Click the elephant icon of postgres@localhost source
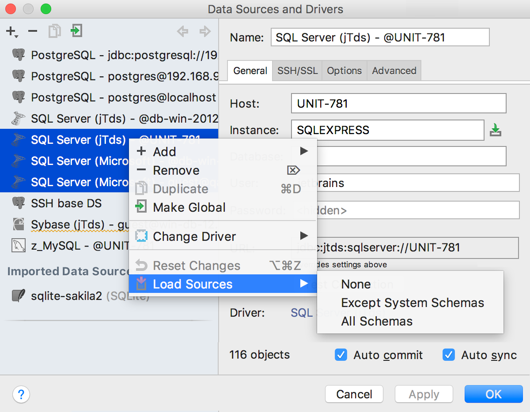Image resolution: width=530 pixels, height=412 pixels. click(19, 97)
